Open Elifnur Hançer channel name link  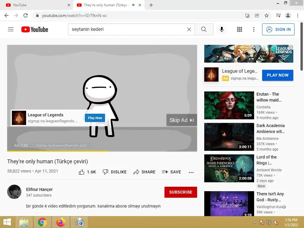tap(39, 189)
